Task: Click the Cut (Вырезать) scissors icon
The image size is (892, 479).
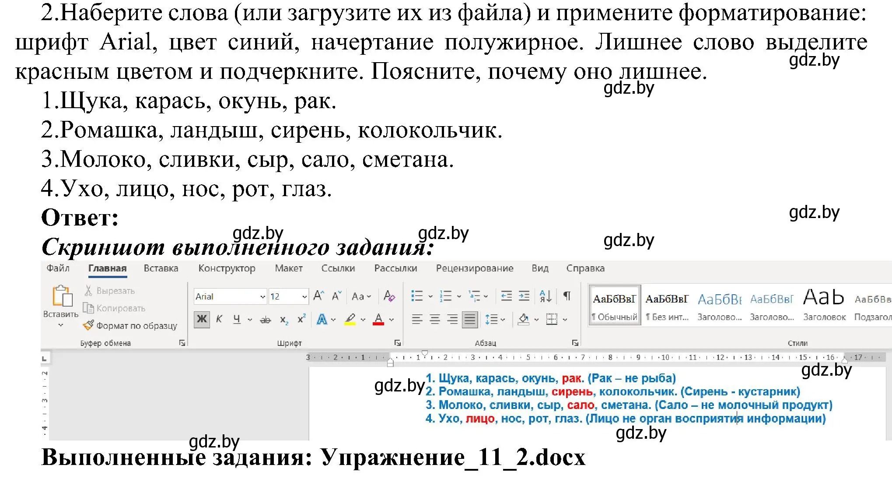Action: coord(88,291)
